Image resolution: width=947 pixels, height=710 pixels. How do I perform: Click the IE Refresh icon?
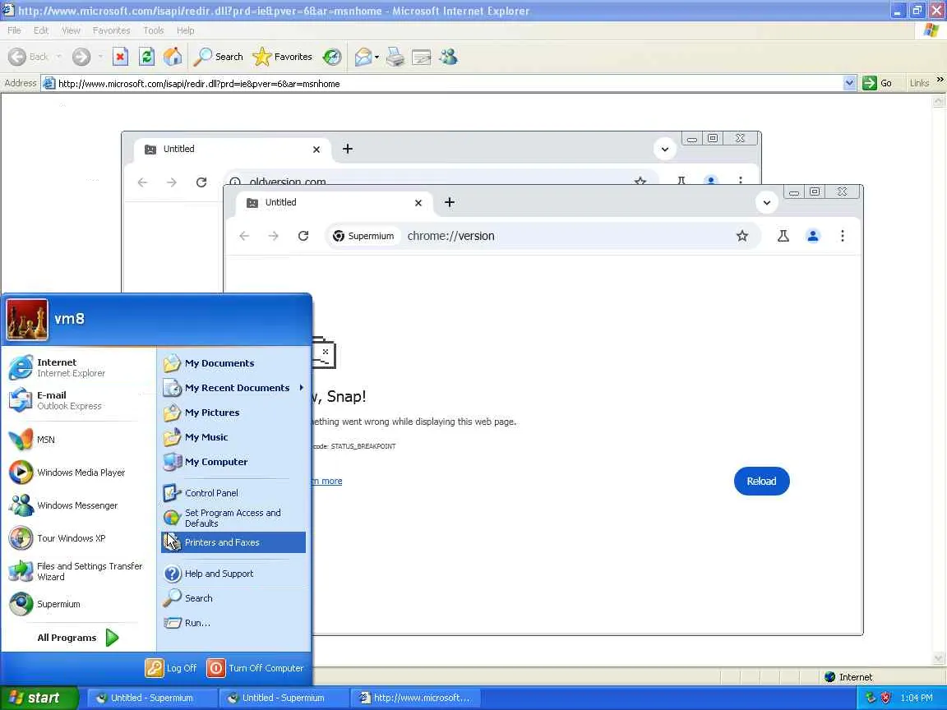[147, 57]
